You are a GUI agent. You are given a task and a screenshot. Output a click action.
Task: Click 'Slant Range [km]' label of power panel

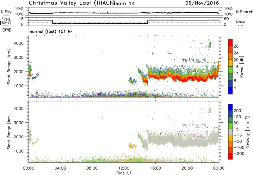tap(9, 67)
